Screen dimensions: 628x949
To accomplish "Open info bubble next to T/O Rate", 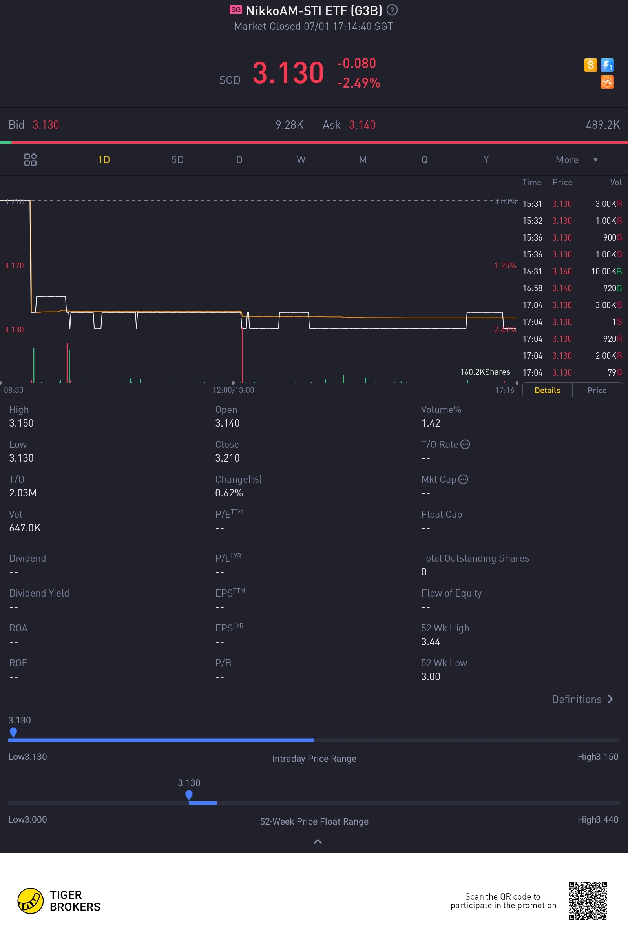I will pos(465,444).
